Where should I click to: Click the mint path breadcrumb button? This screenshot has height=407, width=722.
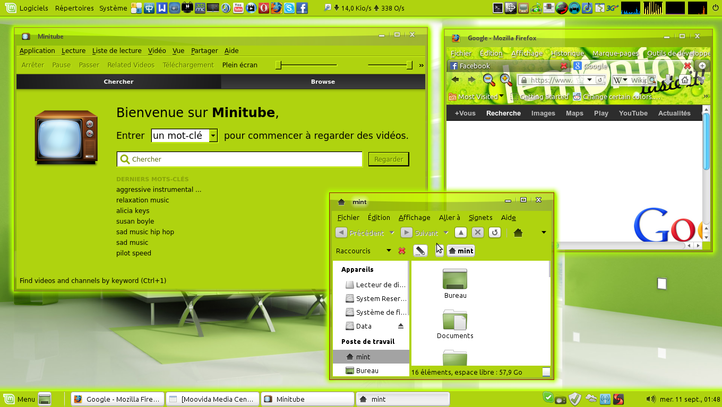(461, 251)
